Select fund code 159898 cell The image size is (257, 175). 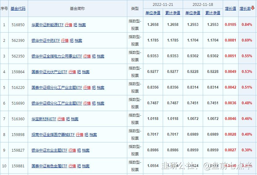[18, 135]
